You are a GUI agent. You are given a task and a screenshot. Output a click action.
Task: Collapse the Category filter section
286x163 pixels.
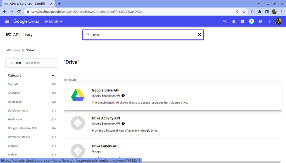coord(53,76)
